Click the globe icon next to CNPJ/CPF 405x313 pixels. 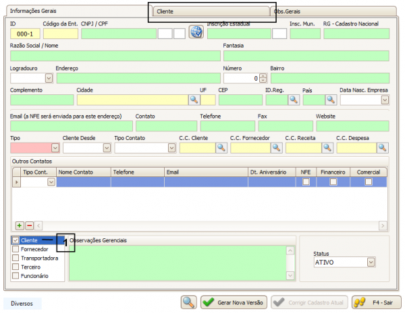click(196, 33)
